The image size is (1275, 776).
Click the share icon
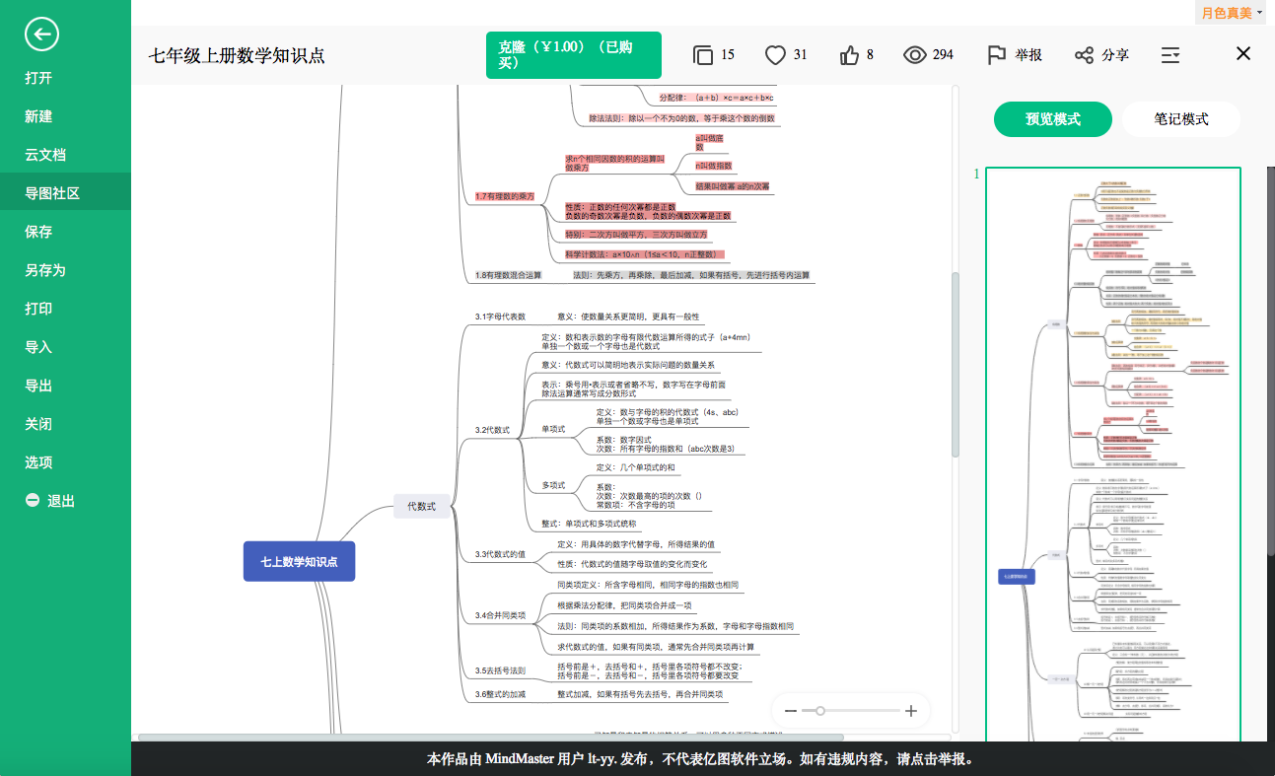click(1084, 55)
